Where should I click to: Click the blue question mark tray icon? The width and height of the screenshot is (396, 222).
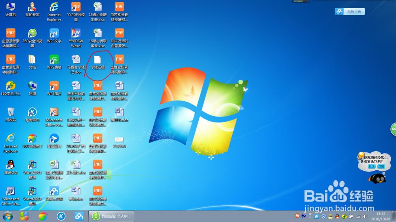click(x=304, y=216)
